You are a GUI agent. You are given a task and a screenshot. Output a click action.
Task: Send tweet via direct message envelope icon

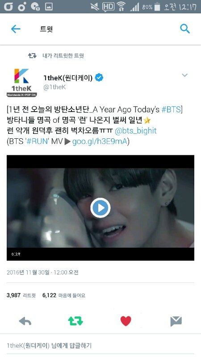176,321
